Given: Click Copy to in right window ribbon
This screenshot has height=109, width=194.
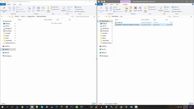Looking at the screenshot, I should tap(130, 9).
